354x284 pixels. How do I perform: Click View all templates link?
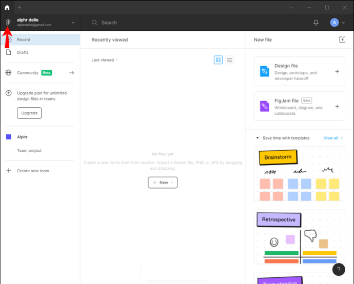333,138
